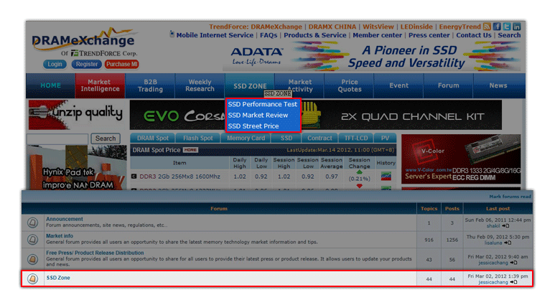Viewport: 560px width, 305px height.
Task: Open the Hynix Pad news image
Action: click(x=76, y=167)
